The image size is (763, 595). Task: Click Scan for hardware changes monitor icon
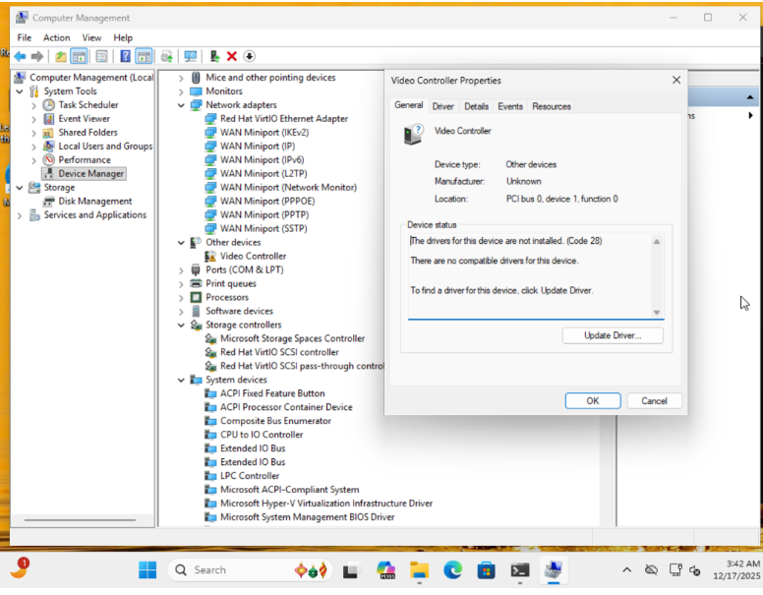coord(191,56)
